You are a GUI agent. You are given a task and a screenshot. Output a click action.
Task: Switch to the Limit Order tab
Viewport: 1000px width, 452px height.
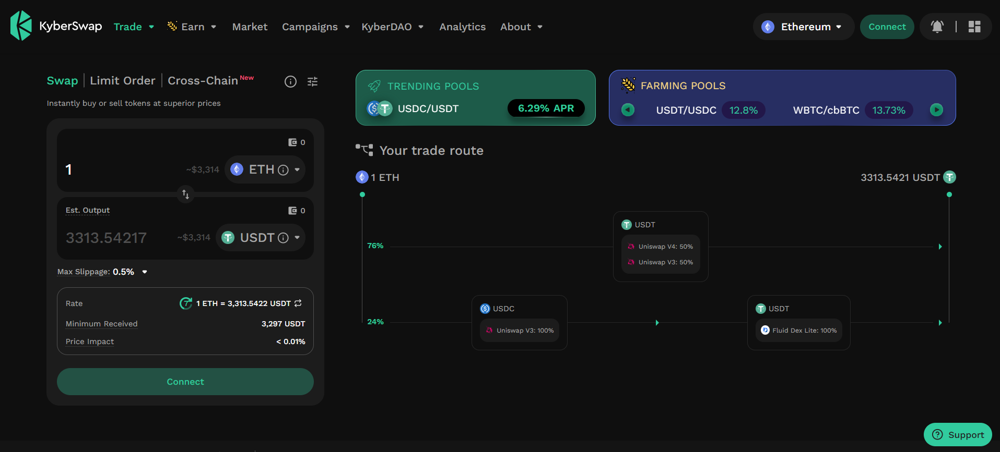123,81
